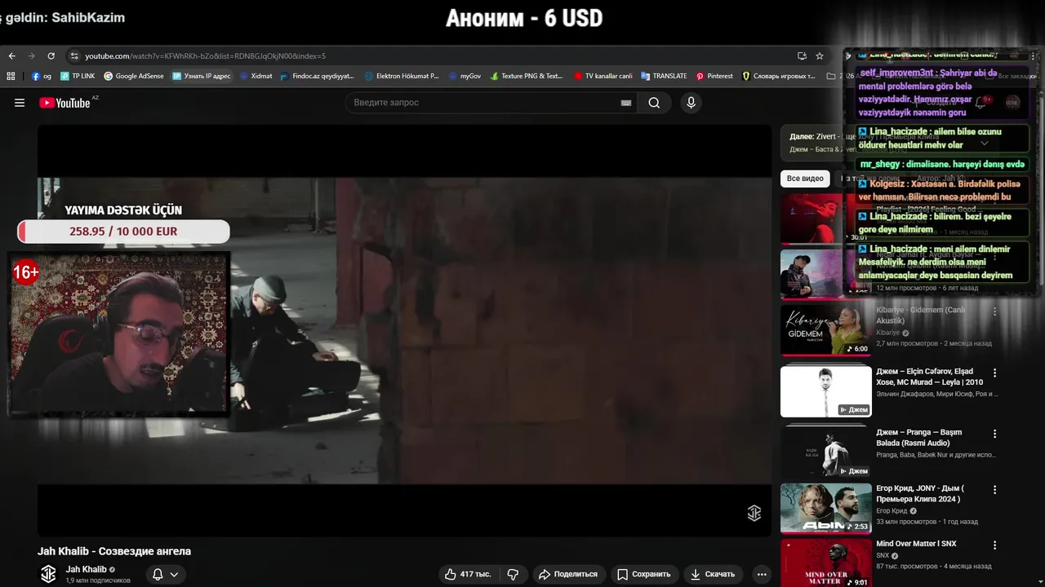Screen dimensions: 1045x587
Task: Open the bookmarks folder icon after Словарь игровых
Action: (x=831, y=76)
